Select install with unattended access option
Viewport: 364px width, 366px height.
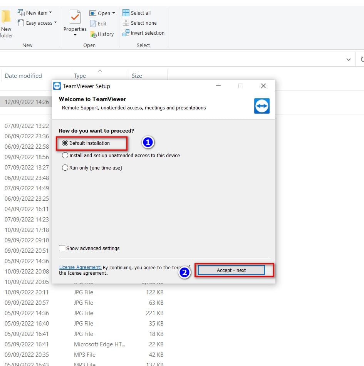(x=121, y=156)
